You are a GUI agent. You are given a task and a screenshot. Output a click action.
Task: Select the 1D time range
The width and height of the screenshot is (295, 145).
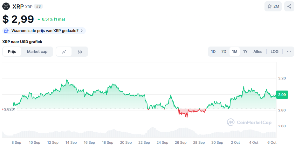click(x=213, y=52)
